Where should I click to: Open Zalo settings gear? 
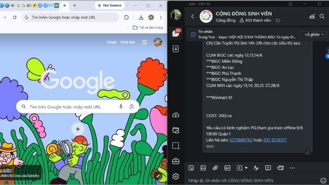(176, 176)
